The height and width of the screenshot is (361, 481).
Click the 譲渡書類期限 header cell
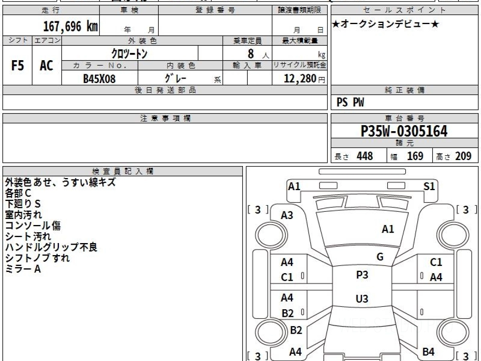[299, 10]
